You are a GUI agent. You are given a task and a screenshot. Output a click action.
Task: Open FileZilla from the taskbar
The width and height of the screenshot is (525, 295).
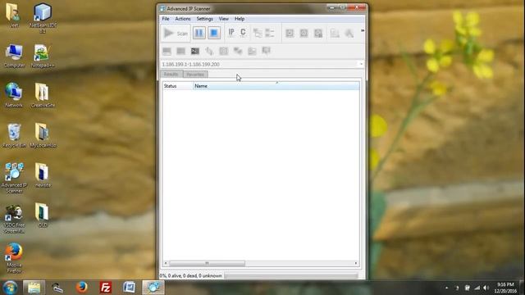[x=106, y=288]
